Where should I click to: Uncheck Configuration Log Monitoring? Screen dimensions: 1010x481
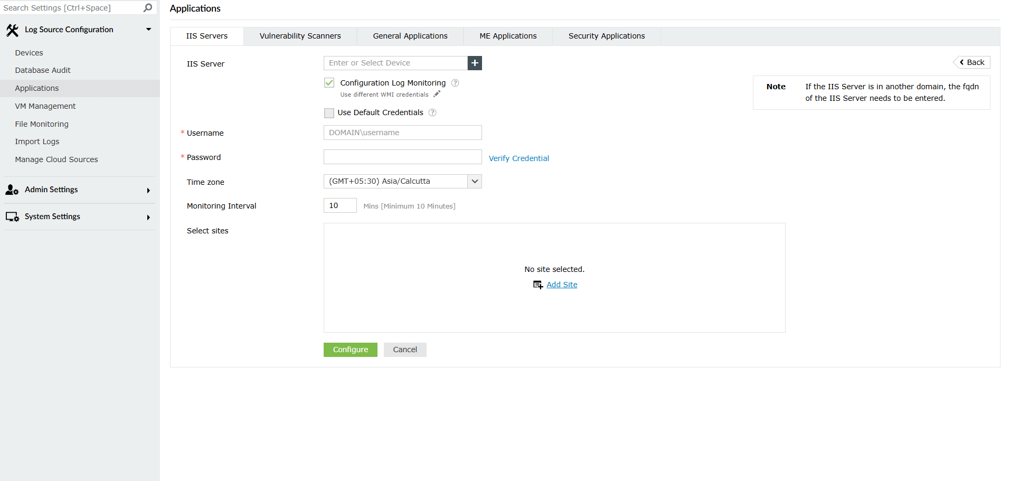point(329,82)
